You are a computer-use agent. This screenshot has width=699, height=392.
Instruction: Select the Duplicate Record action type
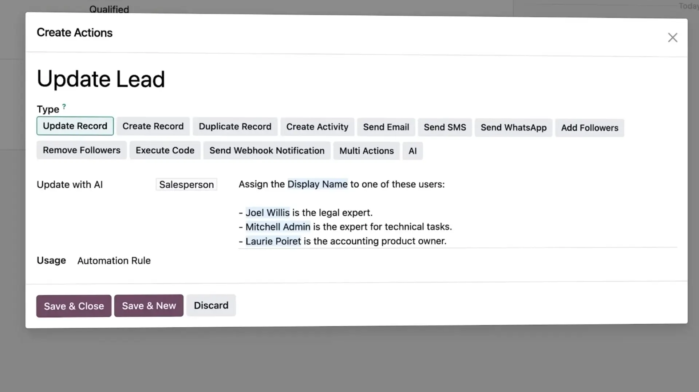tap(235, 127)
